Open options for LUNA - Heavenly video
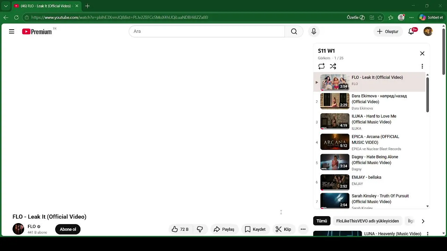Image resolution: width=447 pixels, height=251 pixels. click(x=427, y=234)
